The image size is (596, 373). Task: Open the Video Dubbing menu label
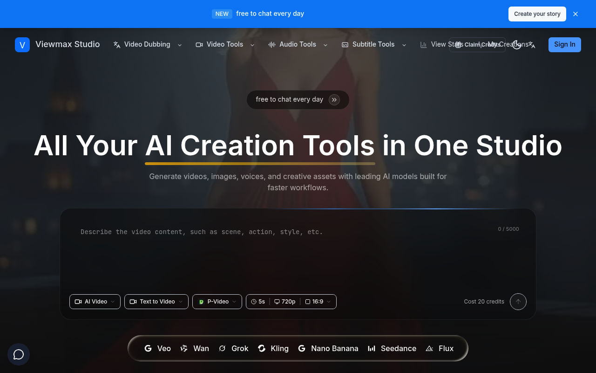pos(147,44)
